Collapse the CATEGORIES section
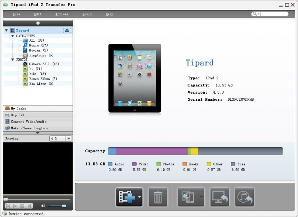The height and width of the screenshot is (217, 298). (x=13, y=36)
